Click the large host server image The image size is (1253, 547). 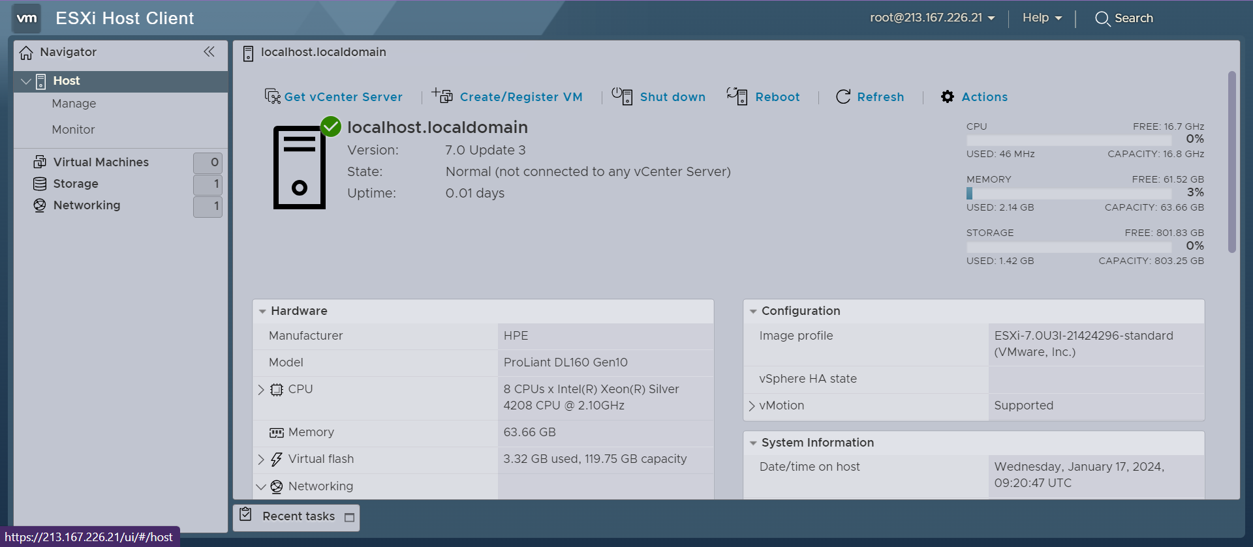pos(300,168)
